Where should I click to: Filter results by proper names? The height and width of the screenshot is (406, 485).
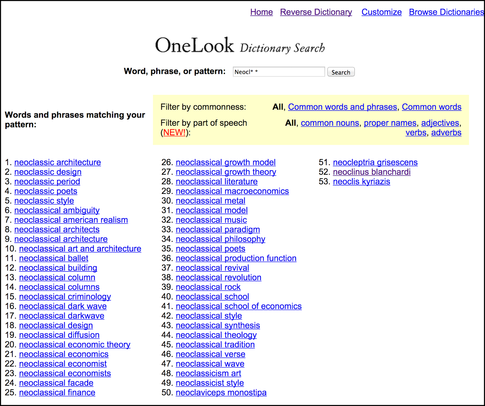[390, 123]
